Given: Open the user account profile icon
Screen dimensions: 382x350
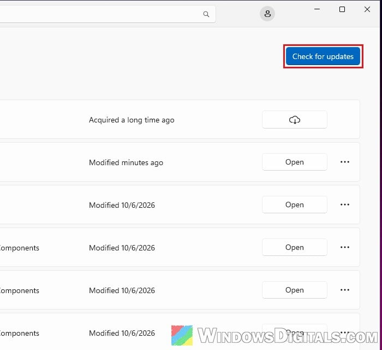Looking at the screenshot, I should [x=267, y=14].
